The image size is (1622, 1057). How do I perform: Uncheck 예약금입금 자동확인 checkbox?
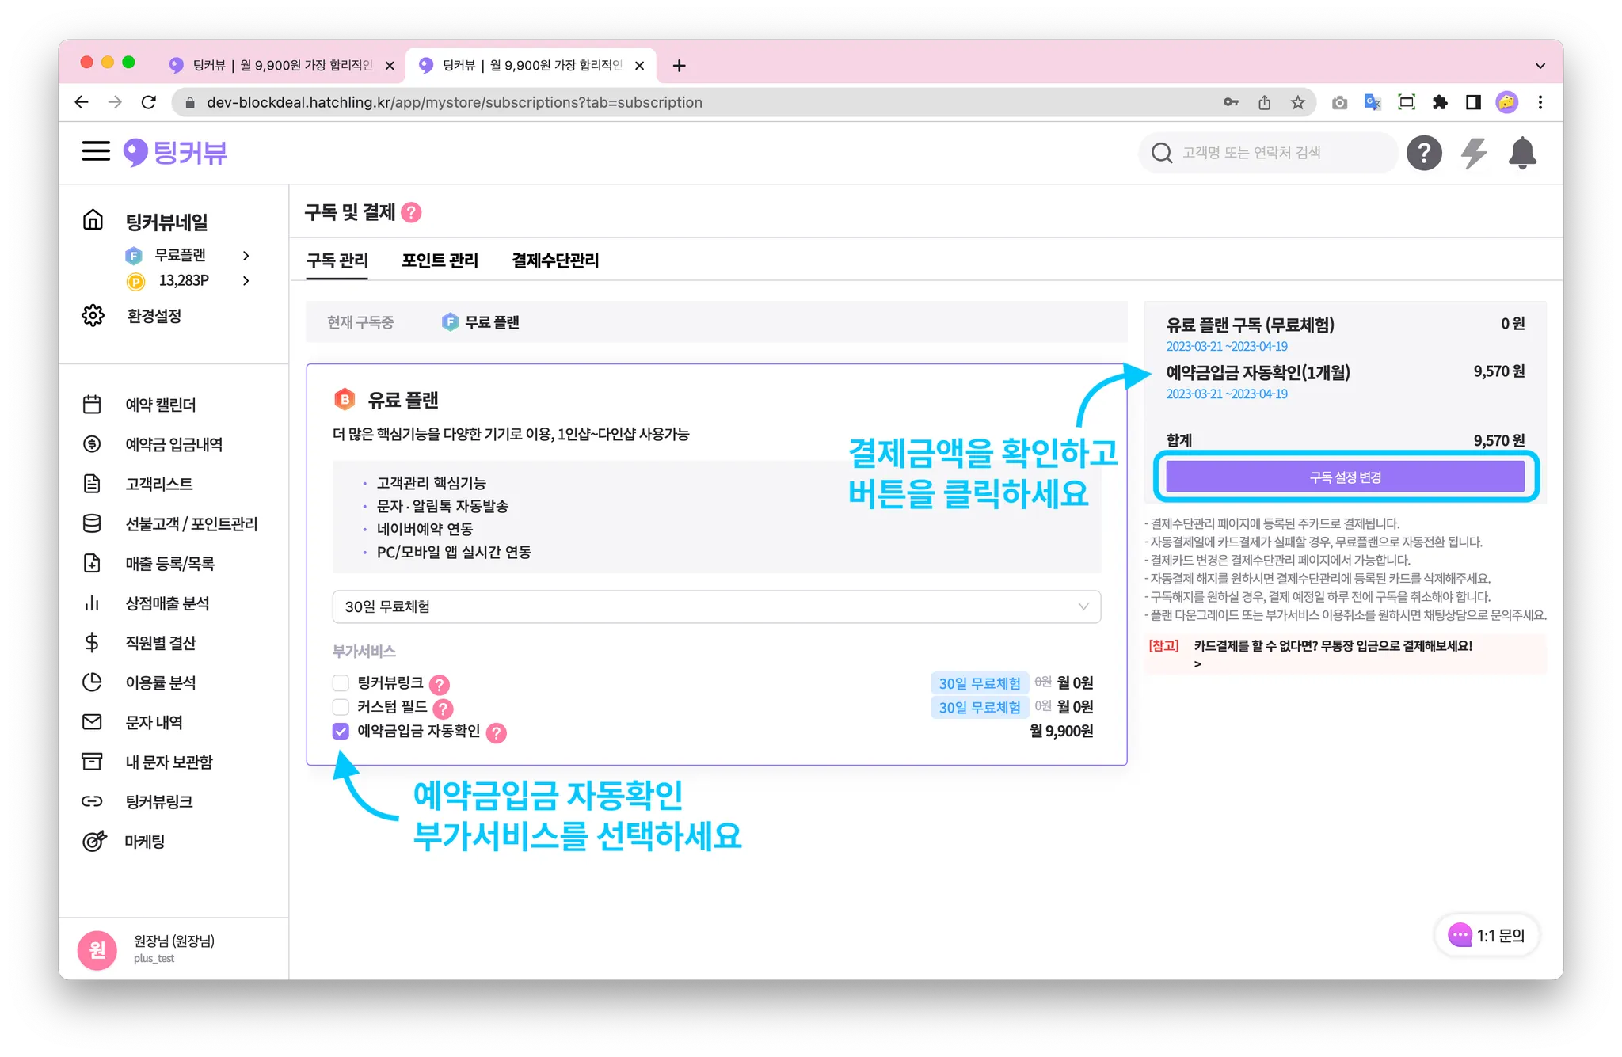[x=341, y=731]
